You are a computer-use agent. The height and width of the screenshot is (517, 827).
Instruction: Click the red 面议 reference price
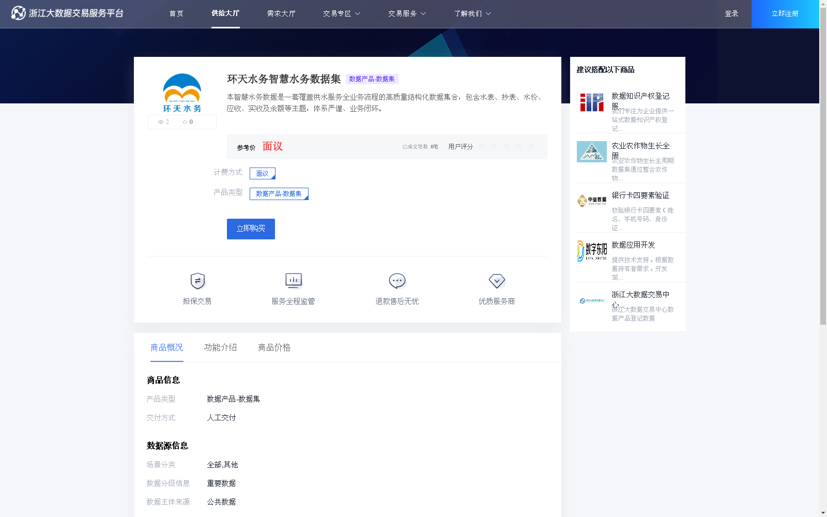[x=272, y=146]
